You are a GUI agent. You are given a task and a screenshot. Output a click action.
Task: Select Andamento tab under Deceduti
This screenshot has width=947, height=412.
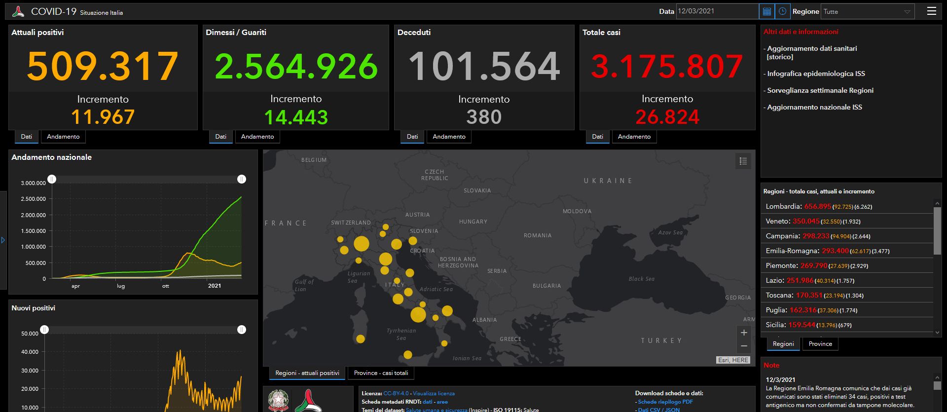[x=449, y=137]
